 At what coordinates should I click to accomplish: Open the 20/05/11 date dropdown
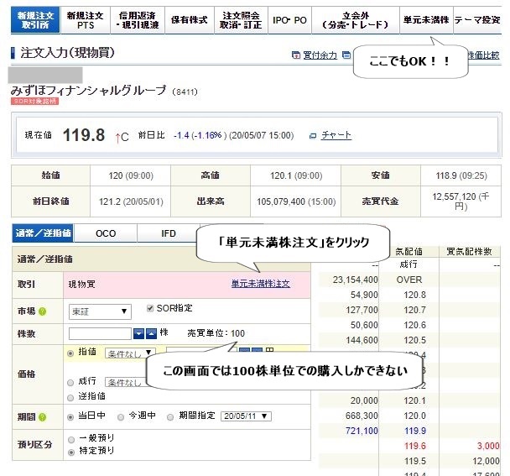pos(246,416)
